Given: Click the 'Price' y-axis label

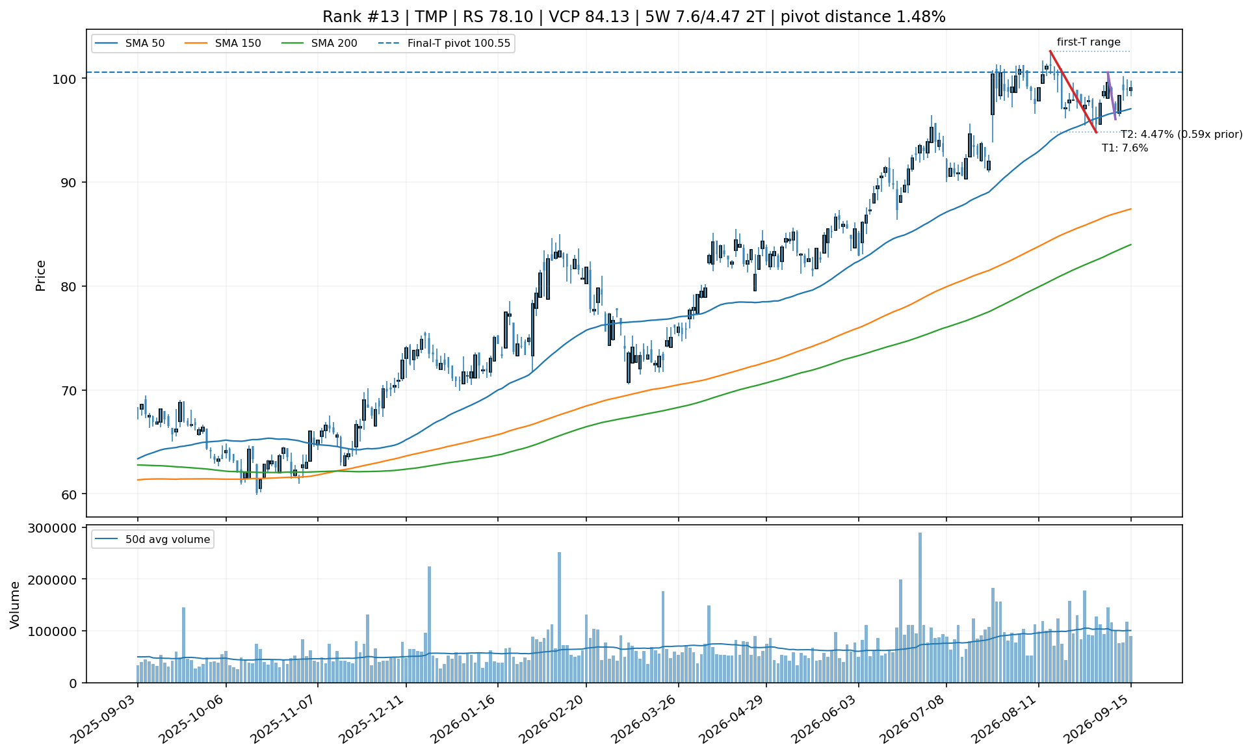Looking at the screenshot, I should 41,275.
